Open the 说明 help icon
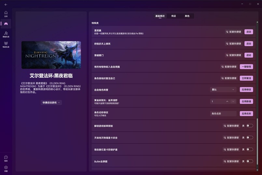This screenshot has width=262, height=175. 6,158
